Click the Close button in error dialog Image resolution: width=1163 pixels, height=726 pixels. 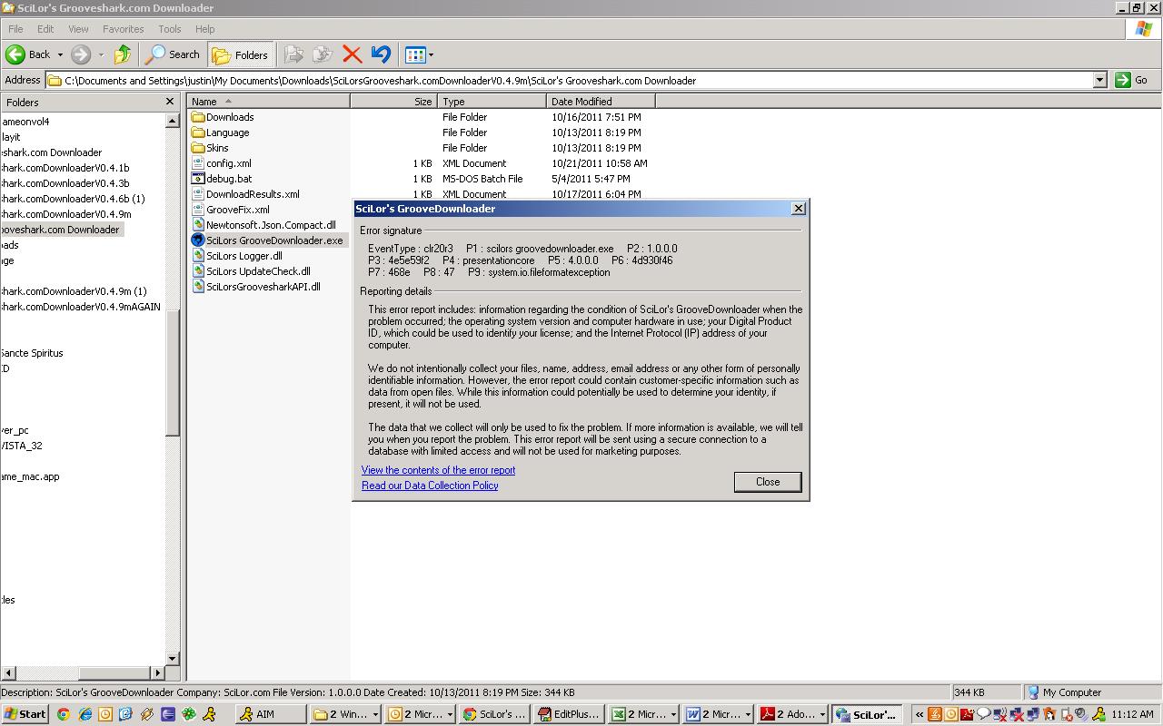click(x=768, y=482)
